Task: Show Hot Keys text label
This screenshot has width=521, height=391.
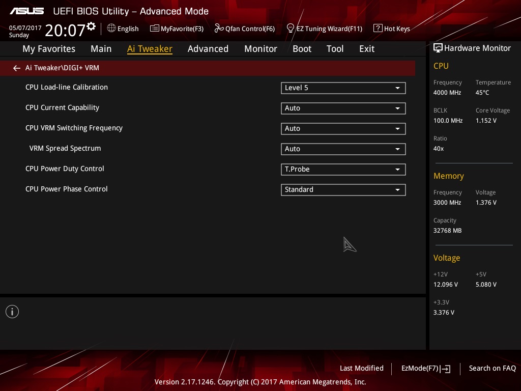Action: 397,29
